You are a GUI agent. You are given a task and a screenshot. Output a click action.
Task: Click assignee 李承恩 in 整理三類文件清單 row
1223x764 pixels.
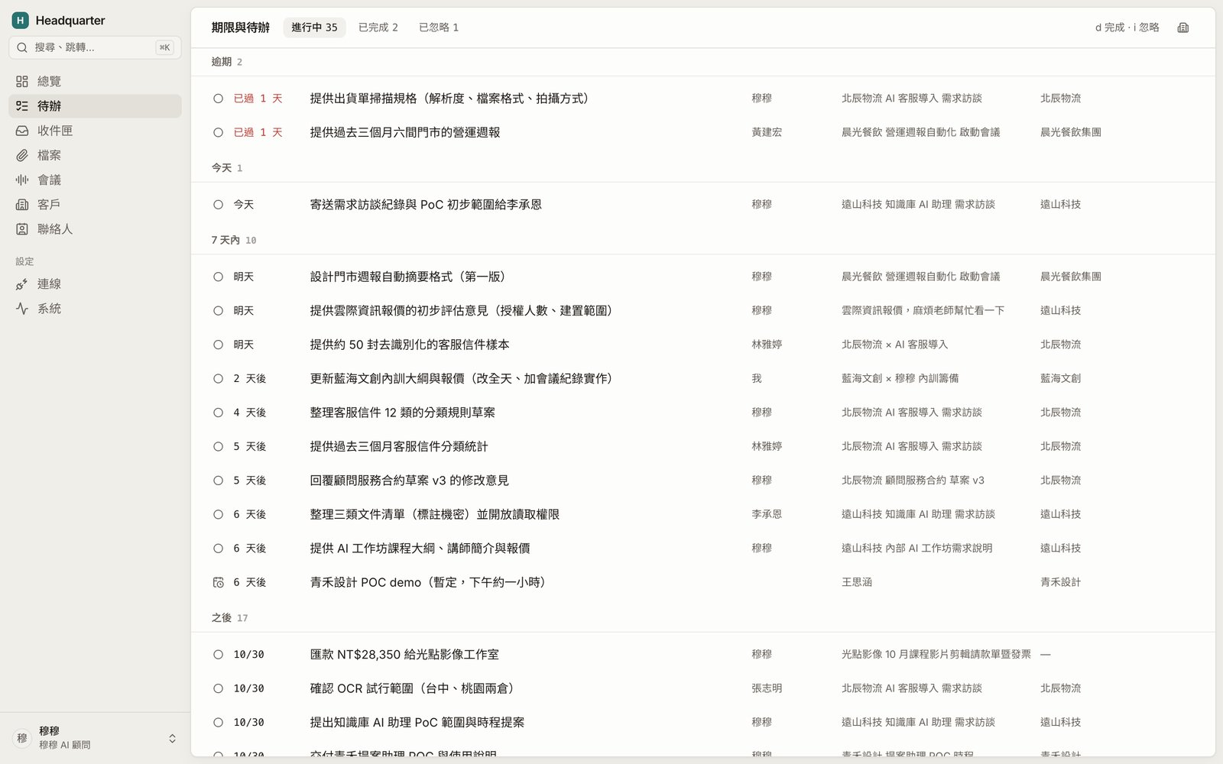[767, 515]
